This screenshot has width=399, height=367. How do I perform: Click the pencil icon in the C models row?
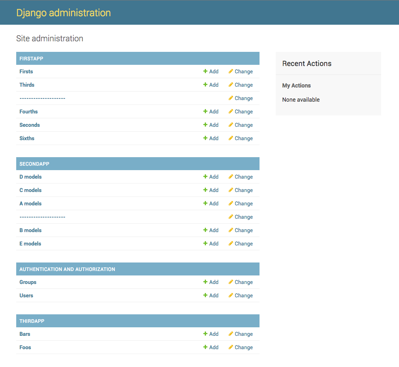[231, 190]
